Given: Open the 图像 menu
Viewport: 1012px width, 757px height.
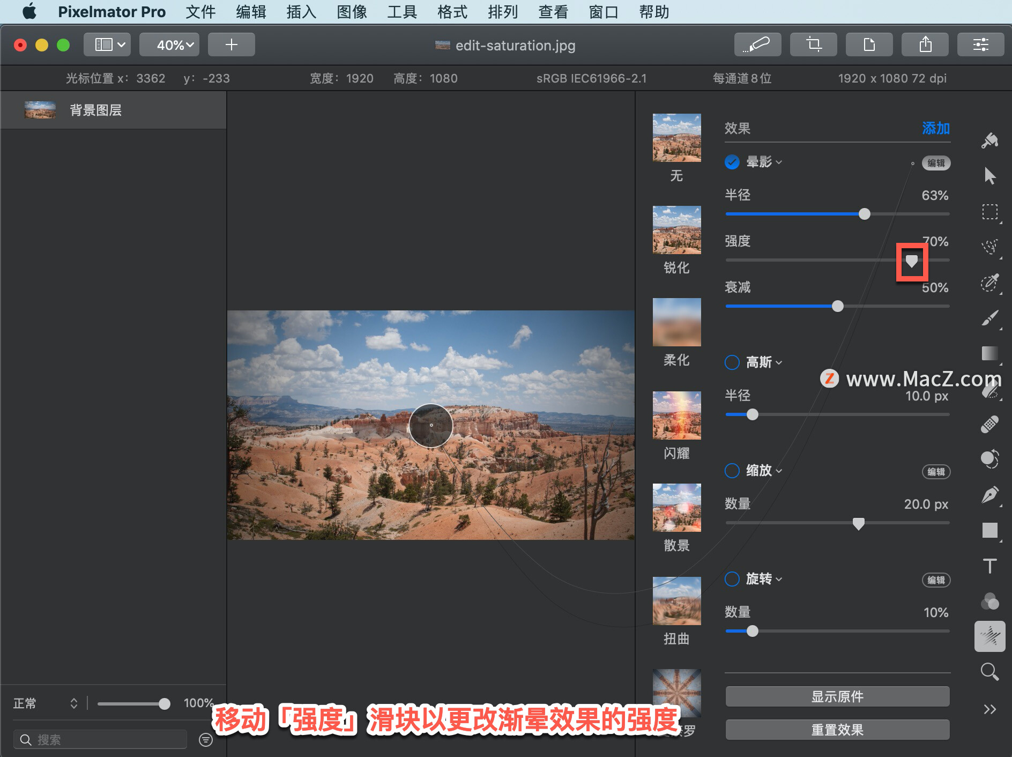Looking at the screenshot, I should click(352, 12).
